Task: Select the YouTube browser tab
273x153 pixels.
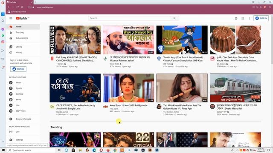Action: pos(20,2)
